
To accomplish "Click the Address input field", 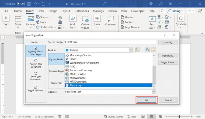I will pyautogui.click(x=108, y=92).
